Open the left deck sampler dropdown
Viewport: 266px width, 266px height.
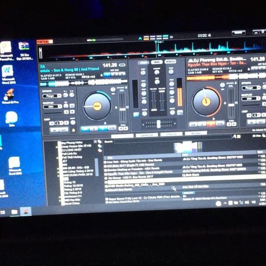tap(52, 107)
